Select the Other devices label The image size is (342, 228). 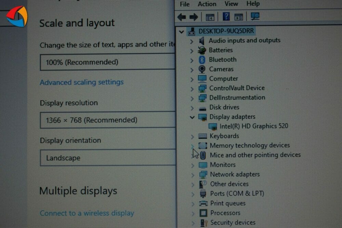click(229, 184)
